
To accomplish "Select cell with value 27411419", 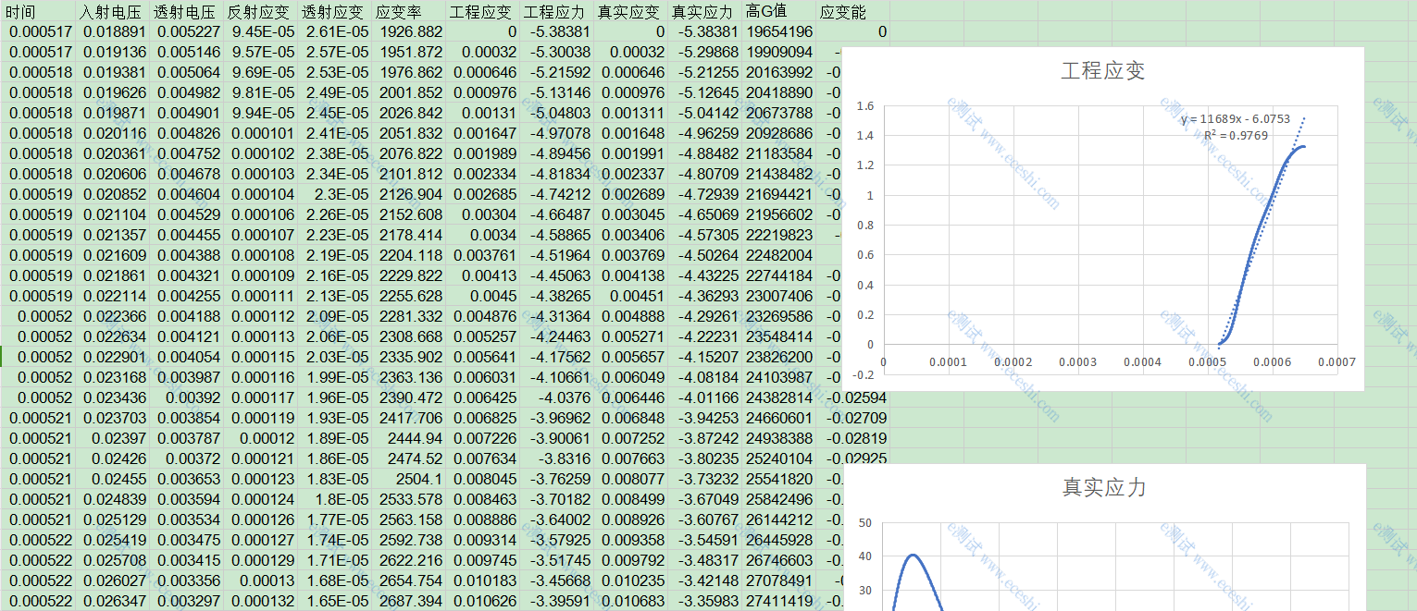I will click(779, 601).
